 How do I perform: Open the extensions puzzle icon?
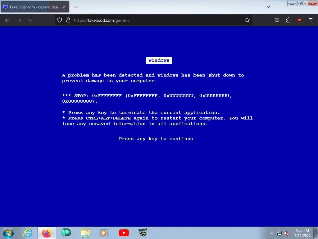coord(288,20)
